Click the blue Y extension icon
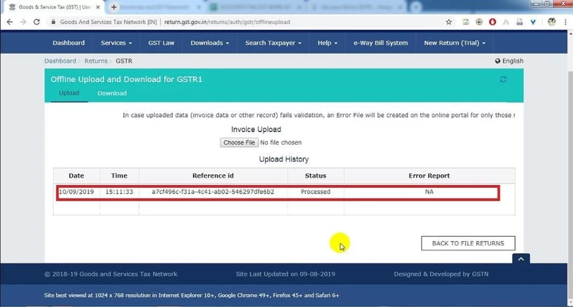The height and width of the screenshot is (307, 573). pos(533,22)
